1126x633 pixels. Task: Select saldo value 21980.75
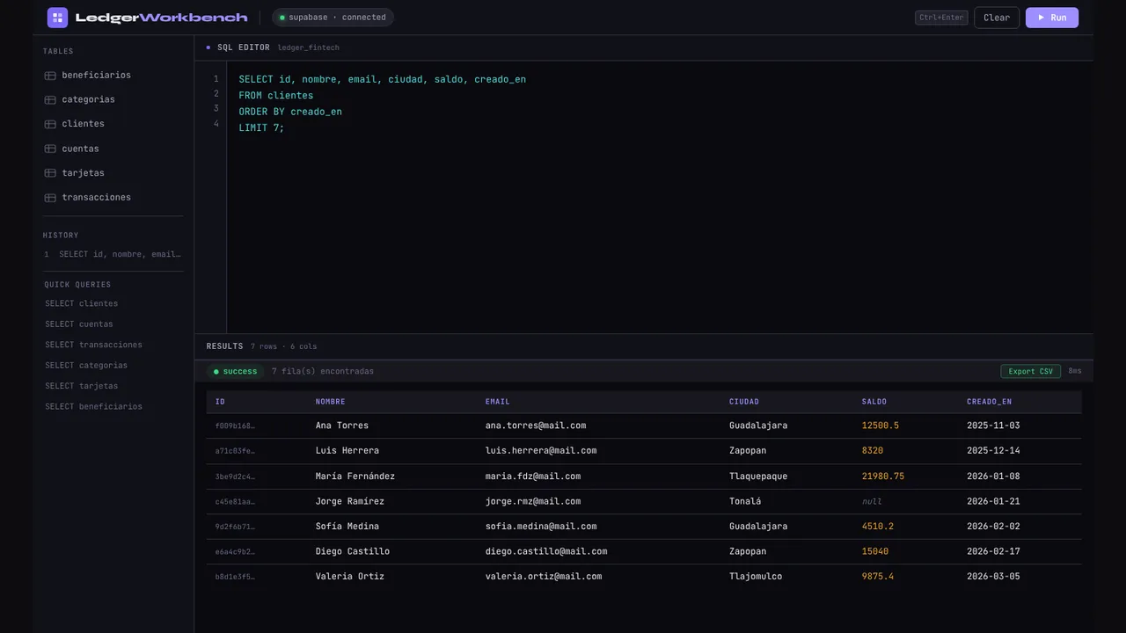pyautogui.click(x=883, y=476)
